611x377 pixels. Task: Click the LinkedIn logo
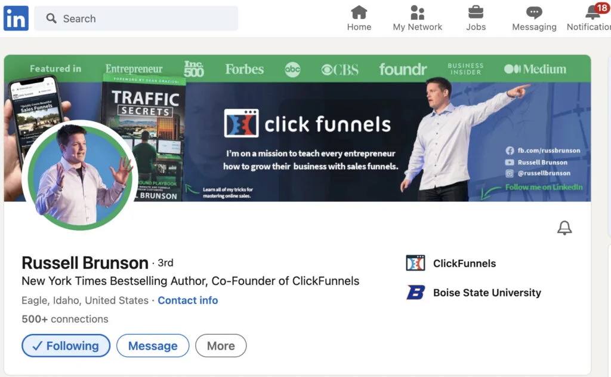[16, 18]
